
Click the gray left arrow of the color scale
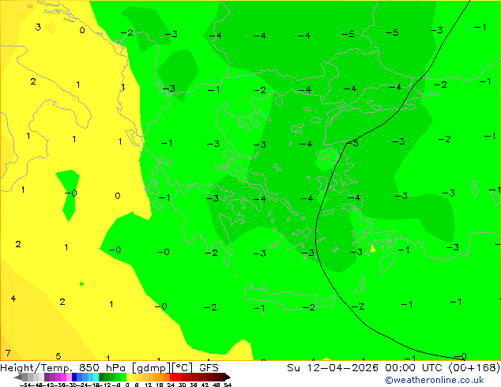tap(17, 377)
